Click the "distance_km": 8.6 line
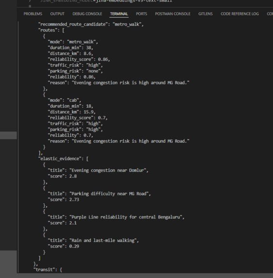This screenshot has width=273, height=278. tap(70, 53)
